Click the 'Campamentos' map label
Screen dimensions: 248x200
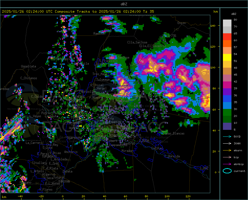click(x=118, y=145)
